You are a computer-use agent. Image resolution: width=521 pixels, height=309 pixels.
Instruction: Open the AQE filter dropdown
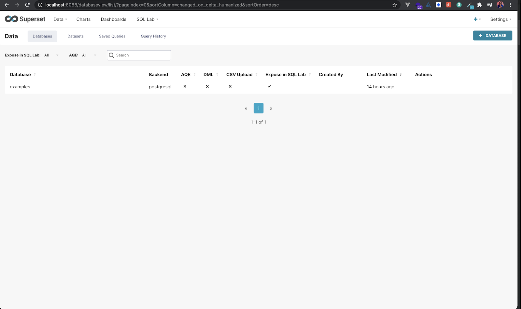(x=89, y=55)
